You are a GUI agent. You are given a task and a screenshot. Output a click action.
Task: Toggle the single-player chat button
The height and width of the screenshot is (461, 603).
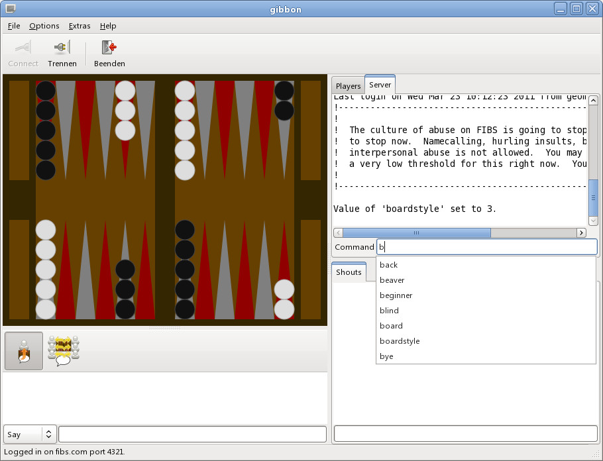pos(24,351)
